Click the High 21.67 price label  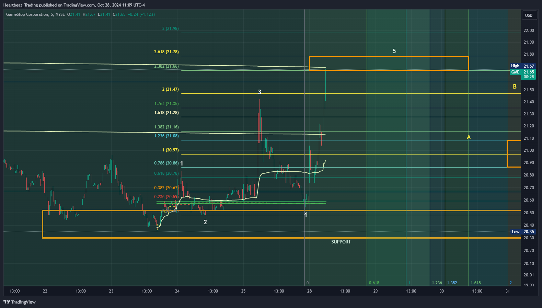[x=523, y=66]
